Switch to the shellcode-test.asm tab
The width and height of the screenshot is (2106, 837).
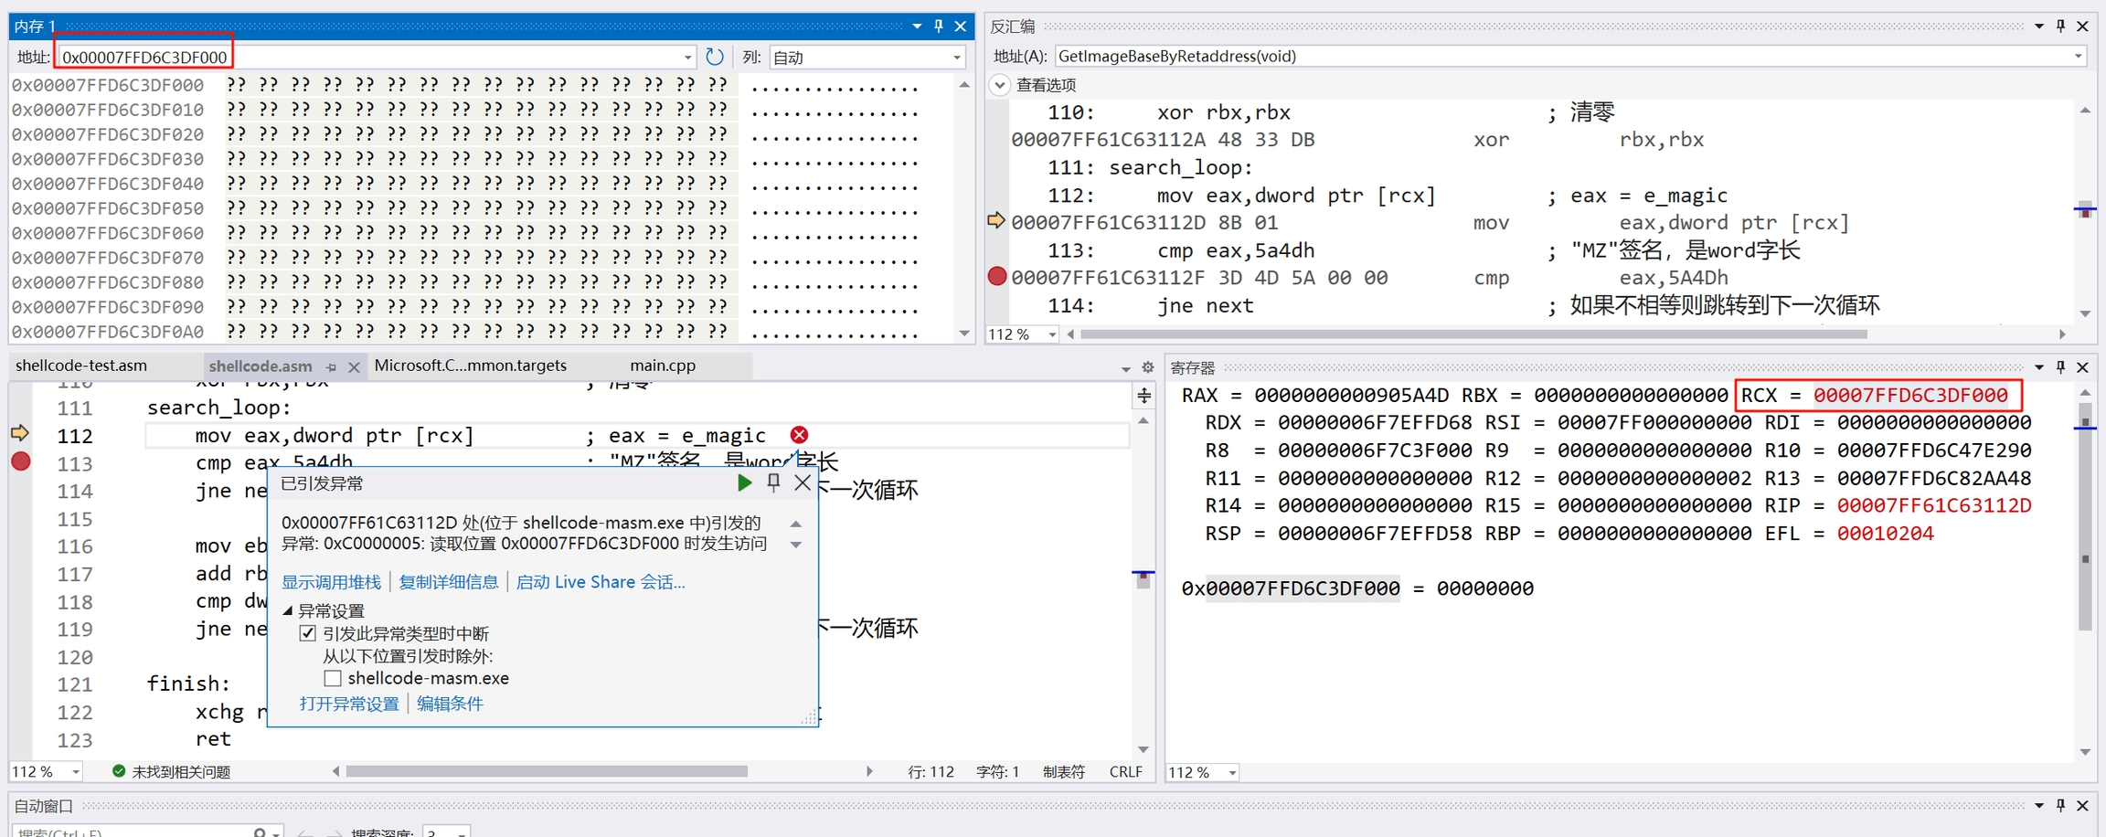click(x=81, y=366)
